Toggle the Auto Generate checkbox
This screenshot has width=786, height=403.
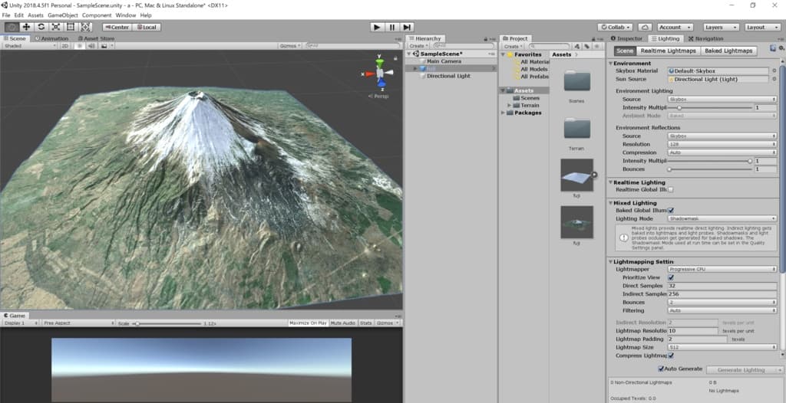point(662,369)
